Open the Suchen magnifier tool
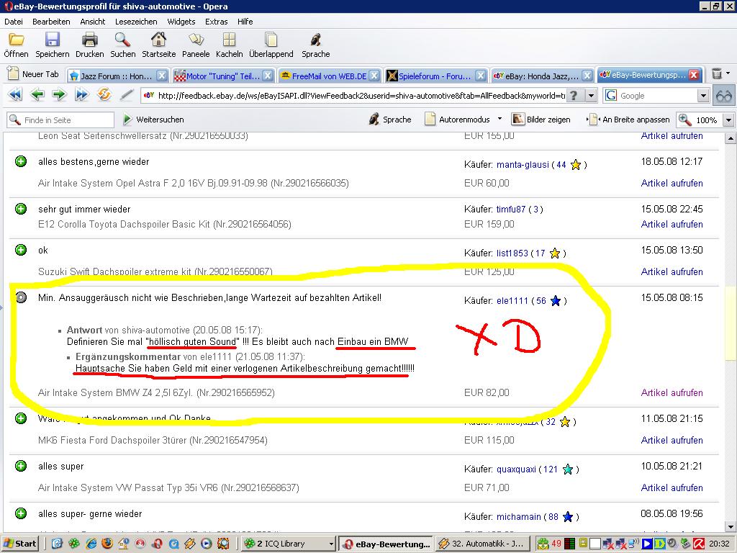The width and height of the screenshot is (737, 553). pos(122,40)
